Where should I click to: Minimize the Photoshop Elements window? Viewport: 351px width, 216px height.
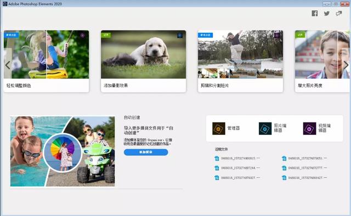[327, 4]
